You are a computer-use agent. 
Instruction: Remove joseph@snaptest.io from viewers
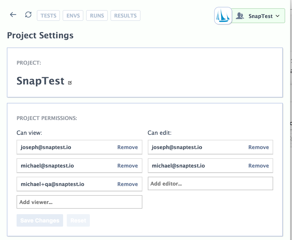click(127, 147)
